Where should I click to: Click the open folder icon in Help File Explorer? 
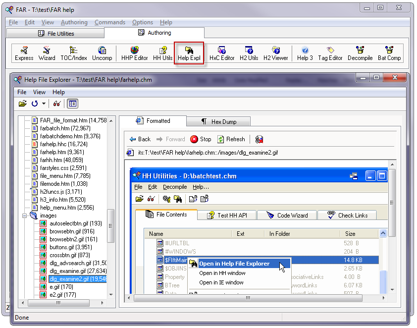[x=23, y=104]
